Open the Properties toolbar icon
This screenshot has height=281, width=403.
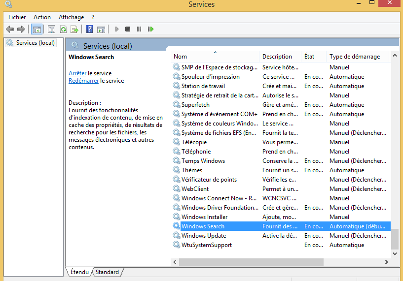(x=51, y=29)
